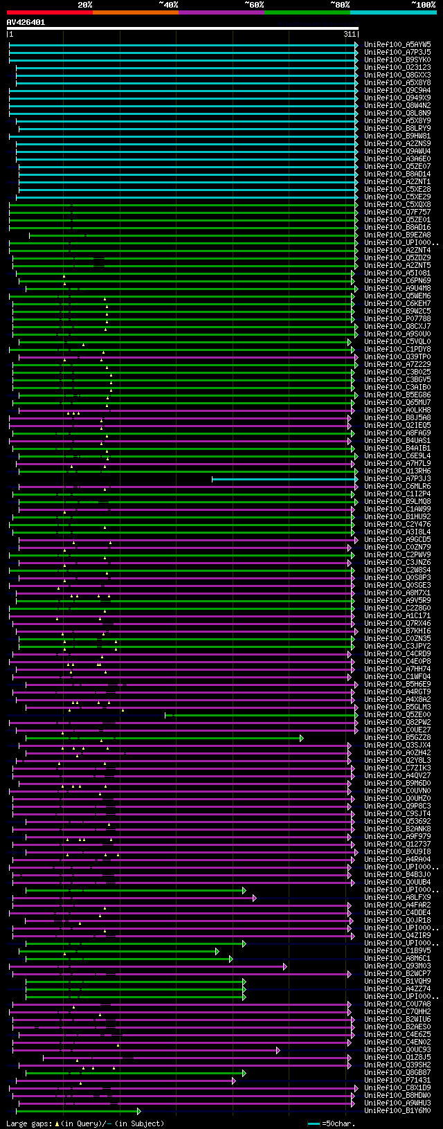Image resolution: width=443 pixels, height=1129 pixels.
Task: Select the UniRef100_A5I081 label
Action: [397, 273]
